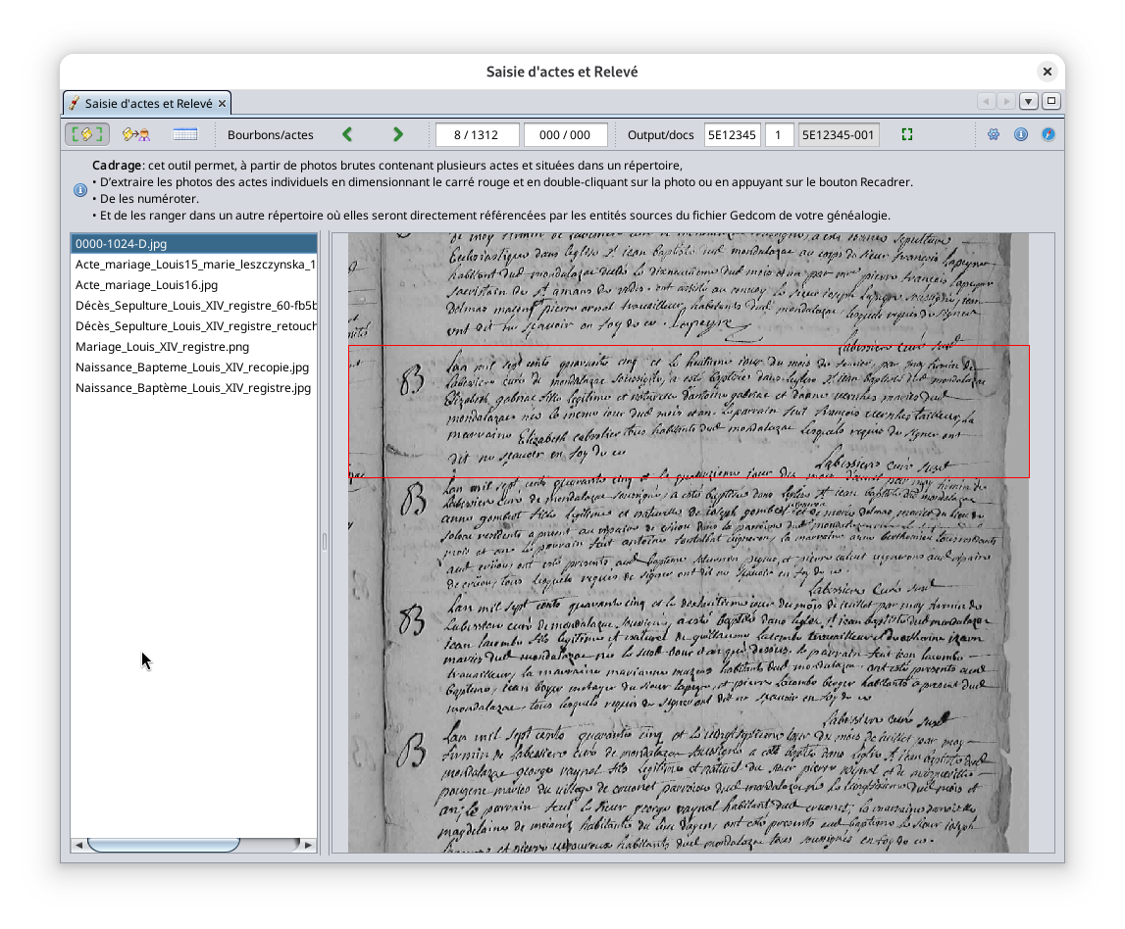Open settings gear icon in toolbar
Image resolution: width=1125 pixels, height=929 pixels.
coord(994,134)
